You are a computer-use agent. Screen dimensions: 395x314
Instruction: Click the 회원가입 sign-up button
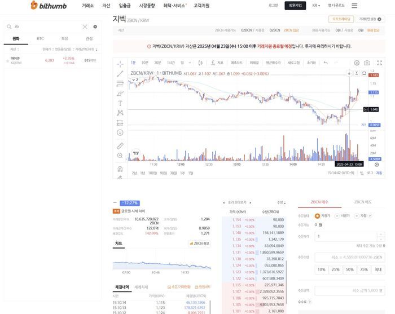pyautogui.click(x=295, y=6)
